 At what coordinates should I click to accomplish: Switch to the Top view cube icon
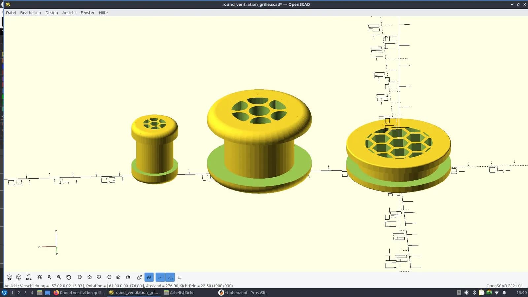coord(89,277)
